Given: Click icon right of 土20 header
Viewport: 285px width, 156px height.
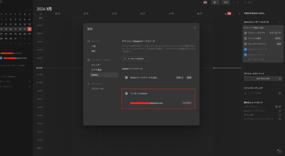Looking at the screenshot, I should [x=239, y=14].
